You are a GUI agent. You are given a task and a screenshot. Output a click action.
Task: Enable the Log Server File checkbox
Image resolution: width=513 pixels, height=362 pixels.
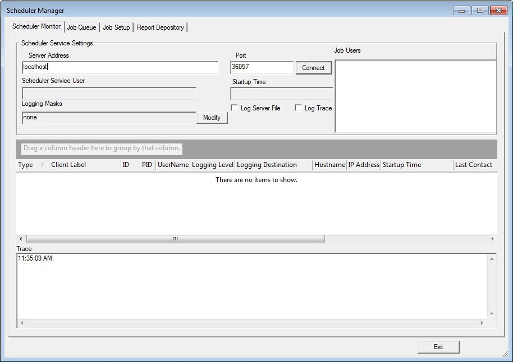click(x=235, y=108)
